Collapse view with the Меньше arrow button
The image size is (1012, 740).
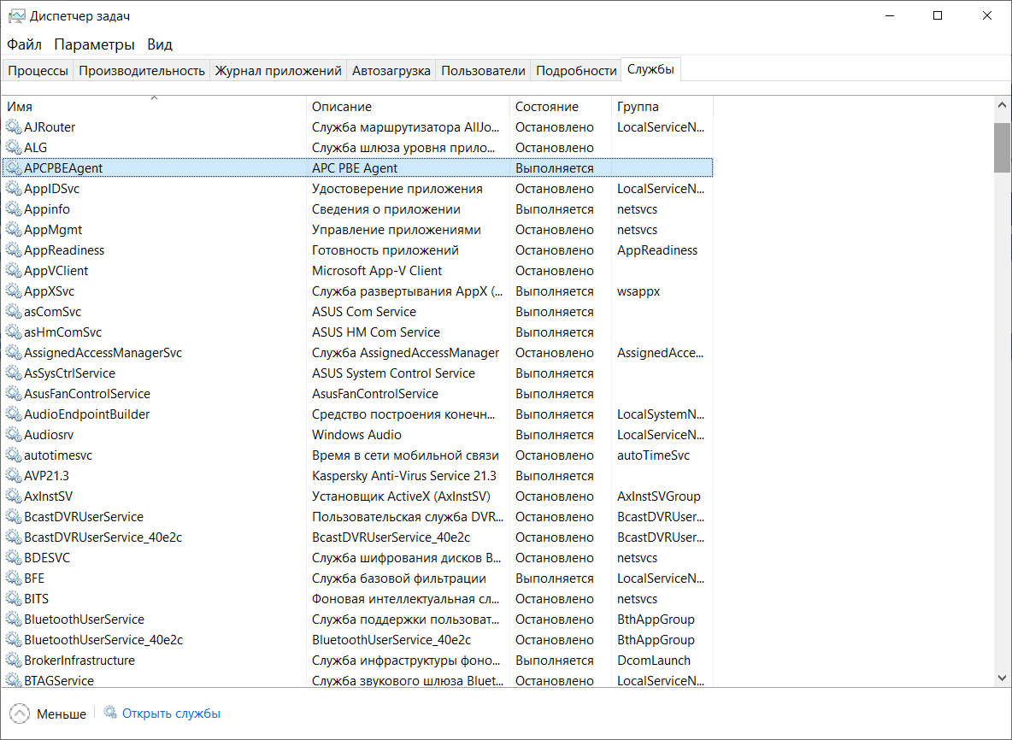point(20,714)
